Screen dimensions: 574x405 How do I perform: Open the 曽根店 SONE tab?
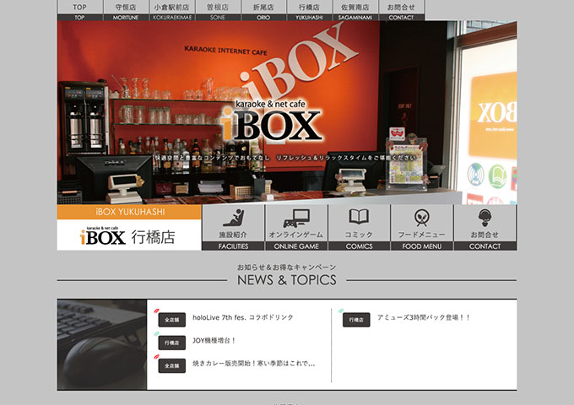pyautogui.click(x=218, y=10)
